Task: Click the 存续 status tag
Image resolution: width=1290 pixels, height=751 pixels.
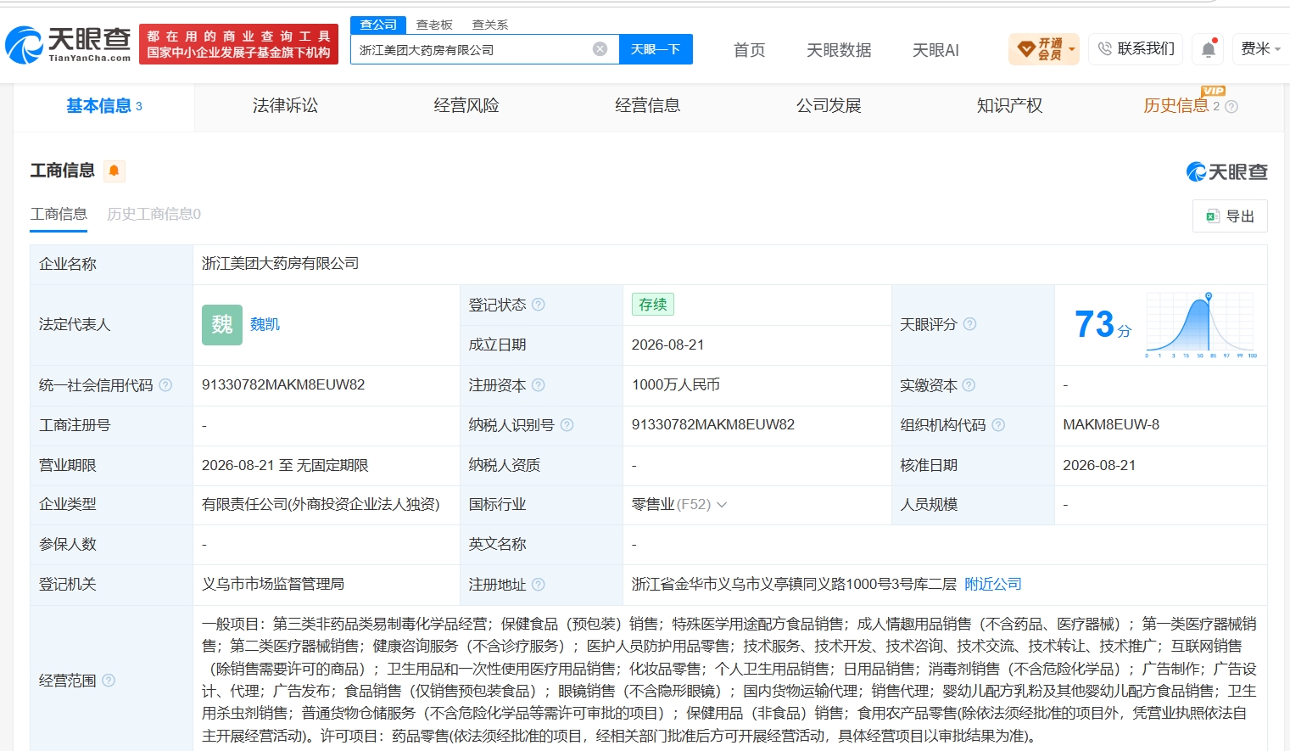Action: click(x=653, y=305)
